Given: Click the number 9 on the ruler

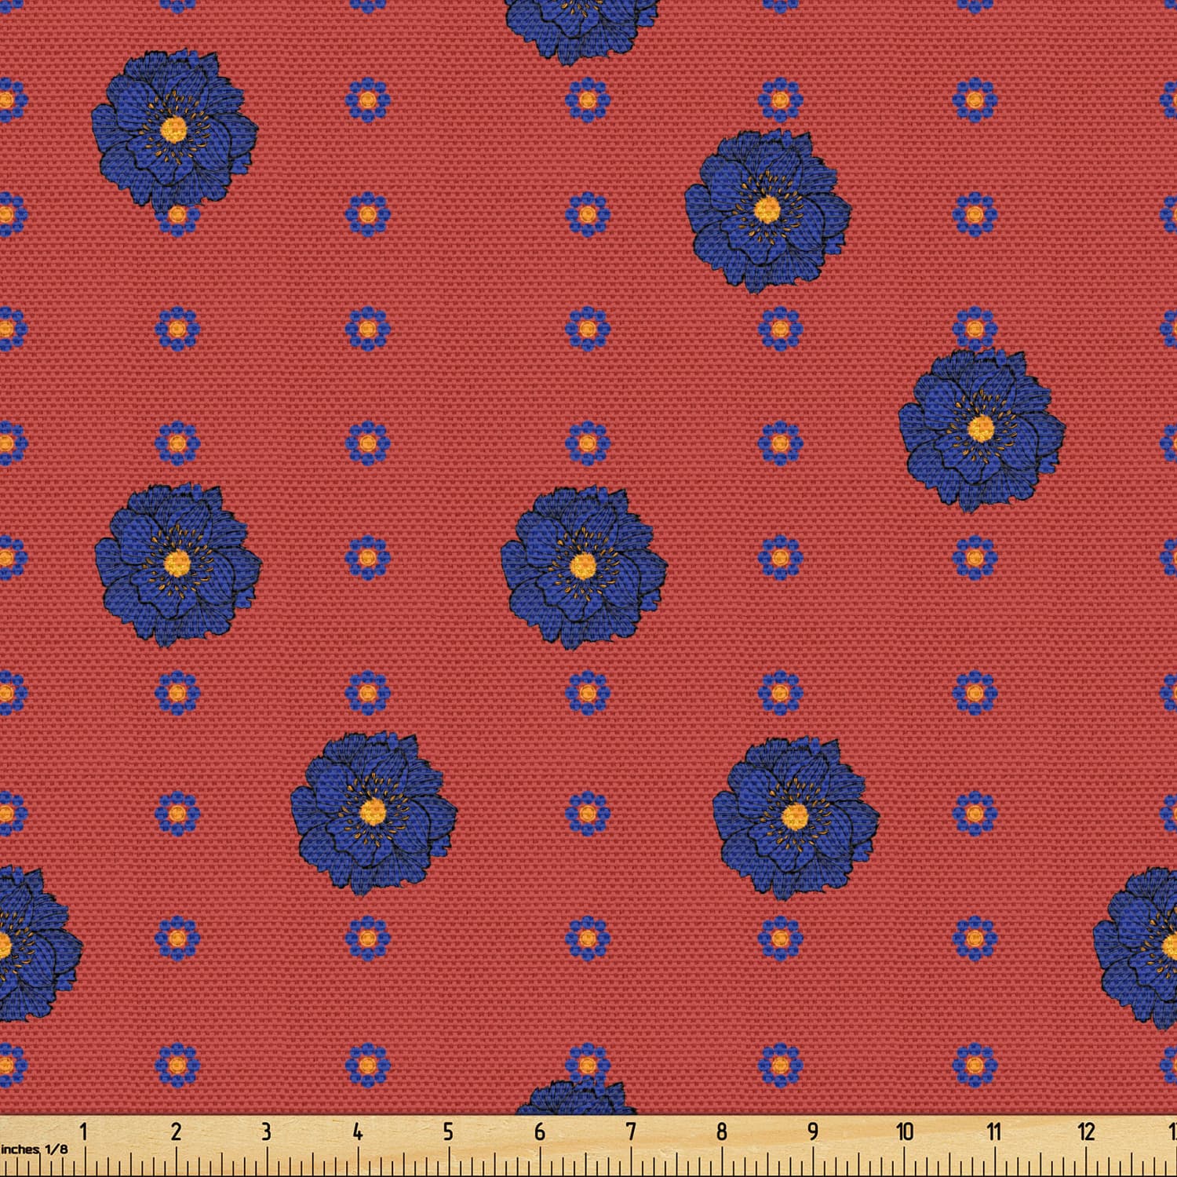Looking at the screenshot, I should [x=813, y=1131].
